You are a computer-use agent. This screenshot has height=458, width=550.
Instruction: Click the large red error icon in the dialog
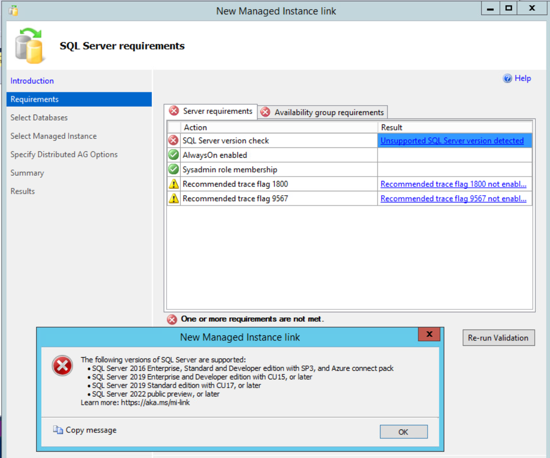[62, 366]
